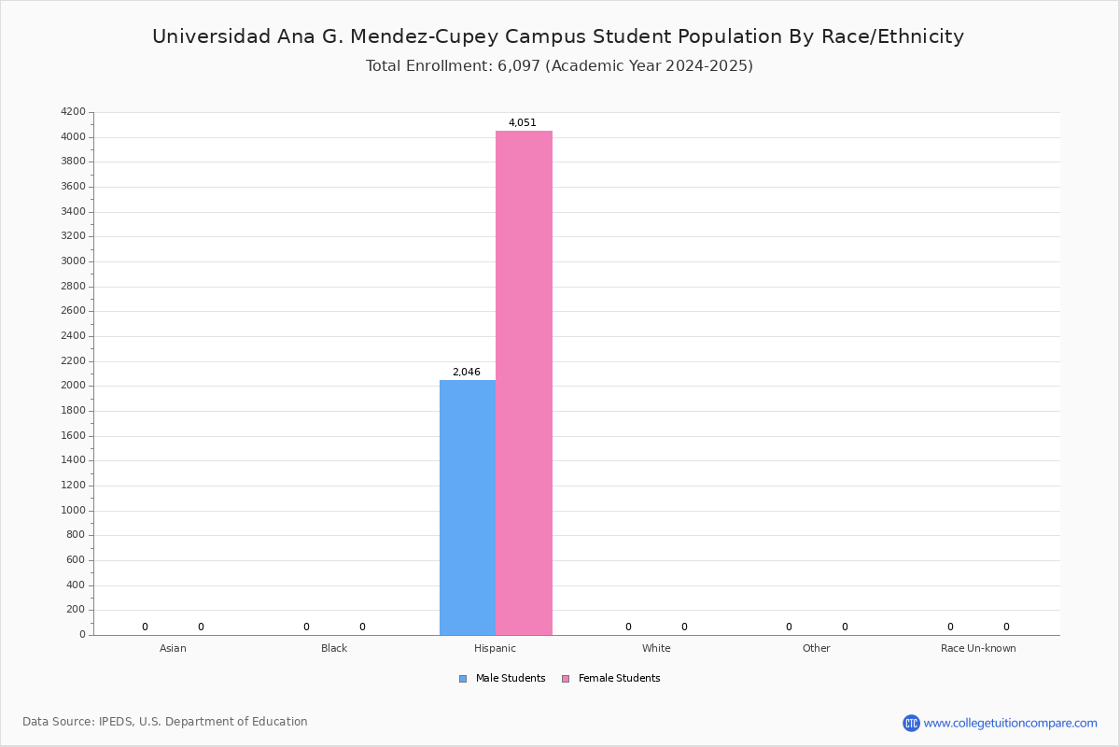1120x747 pixels.
Task: Click the Other category axis label
Action: coord(817,648)
